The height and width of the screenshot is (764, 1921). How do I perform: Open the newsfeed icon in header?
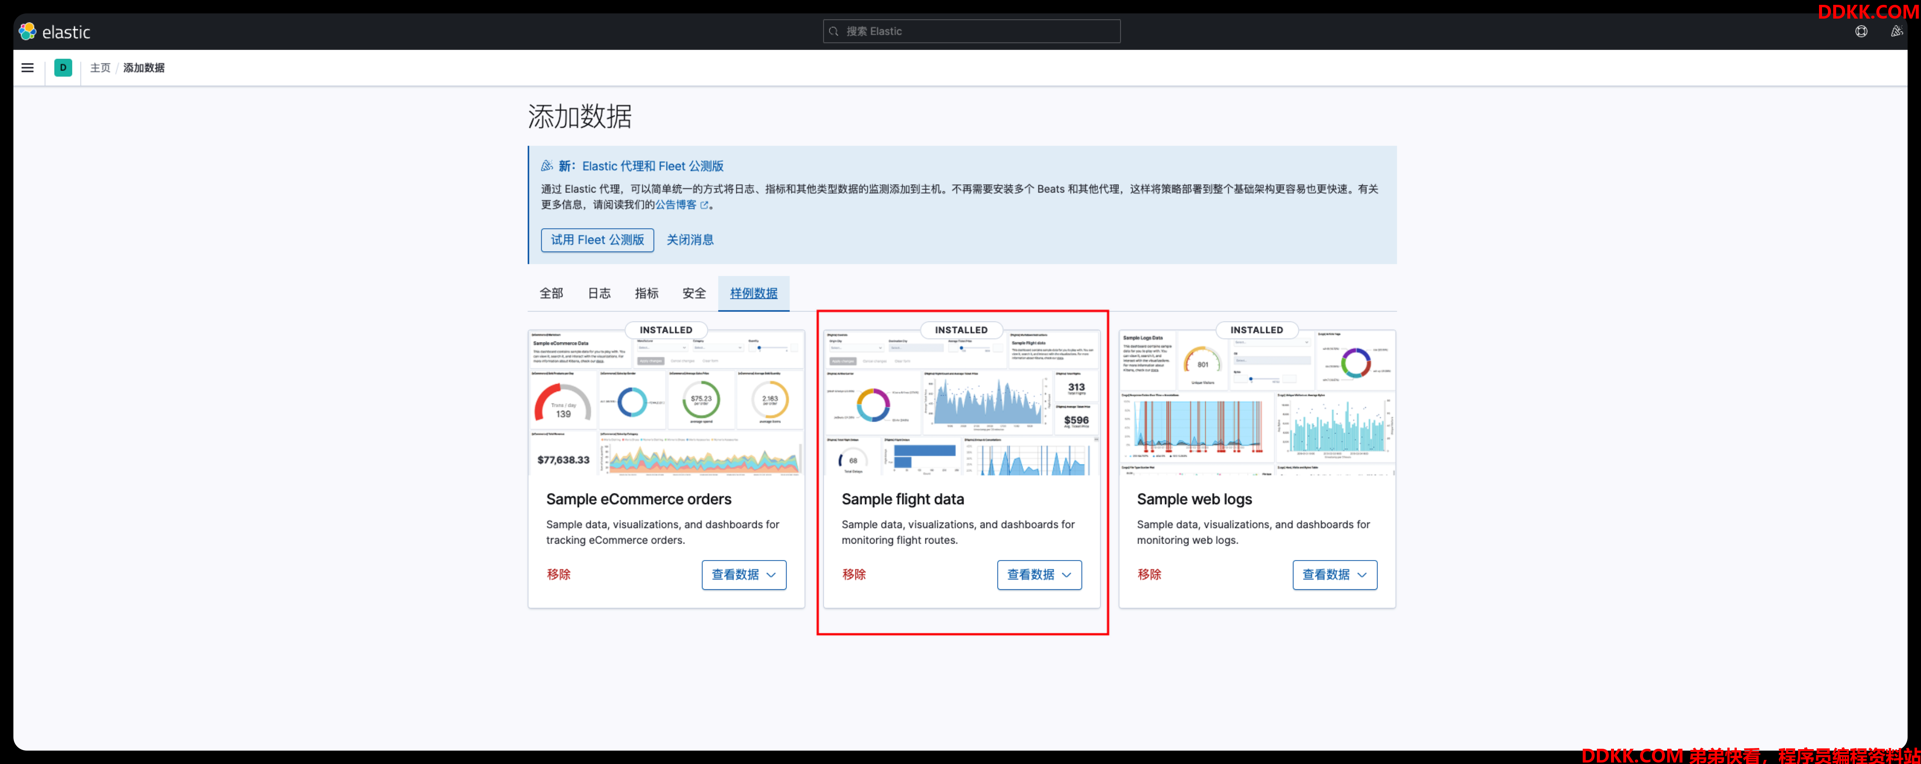click(1896, 31)
